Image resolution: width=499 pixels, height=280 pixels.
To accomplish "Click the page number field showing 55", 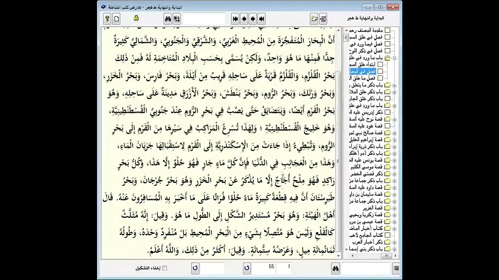I will (264, 268).
